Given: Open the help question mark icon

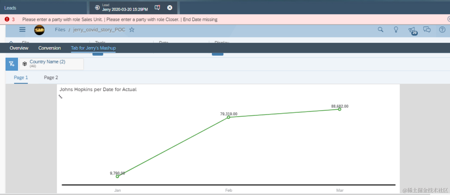Looking at the screenshot, I should (442, 30).
